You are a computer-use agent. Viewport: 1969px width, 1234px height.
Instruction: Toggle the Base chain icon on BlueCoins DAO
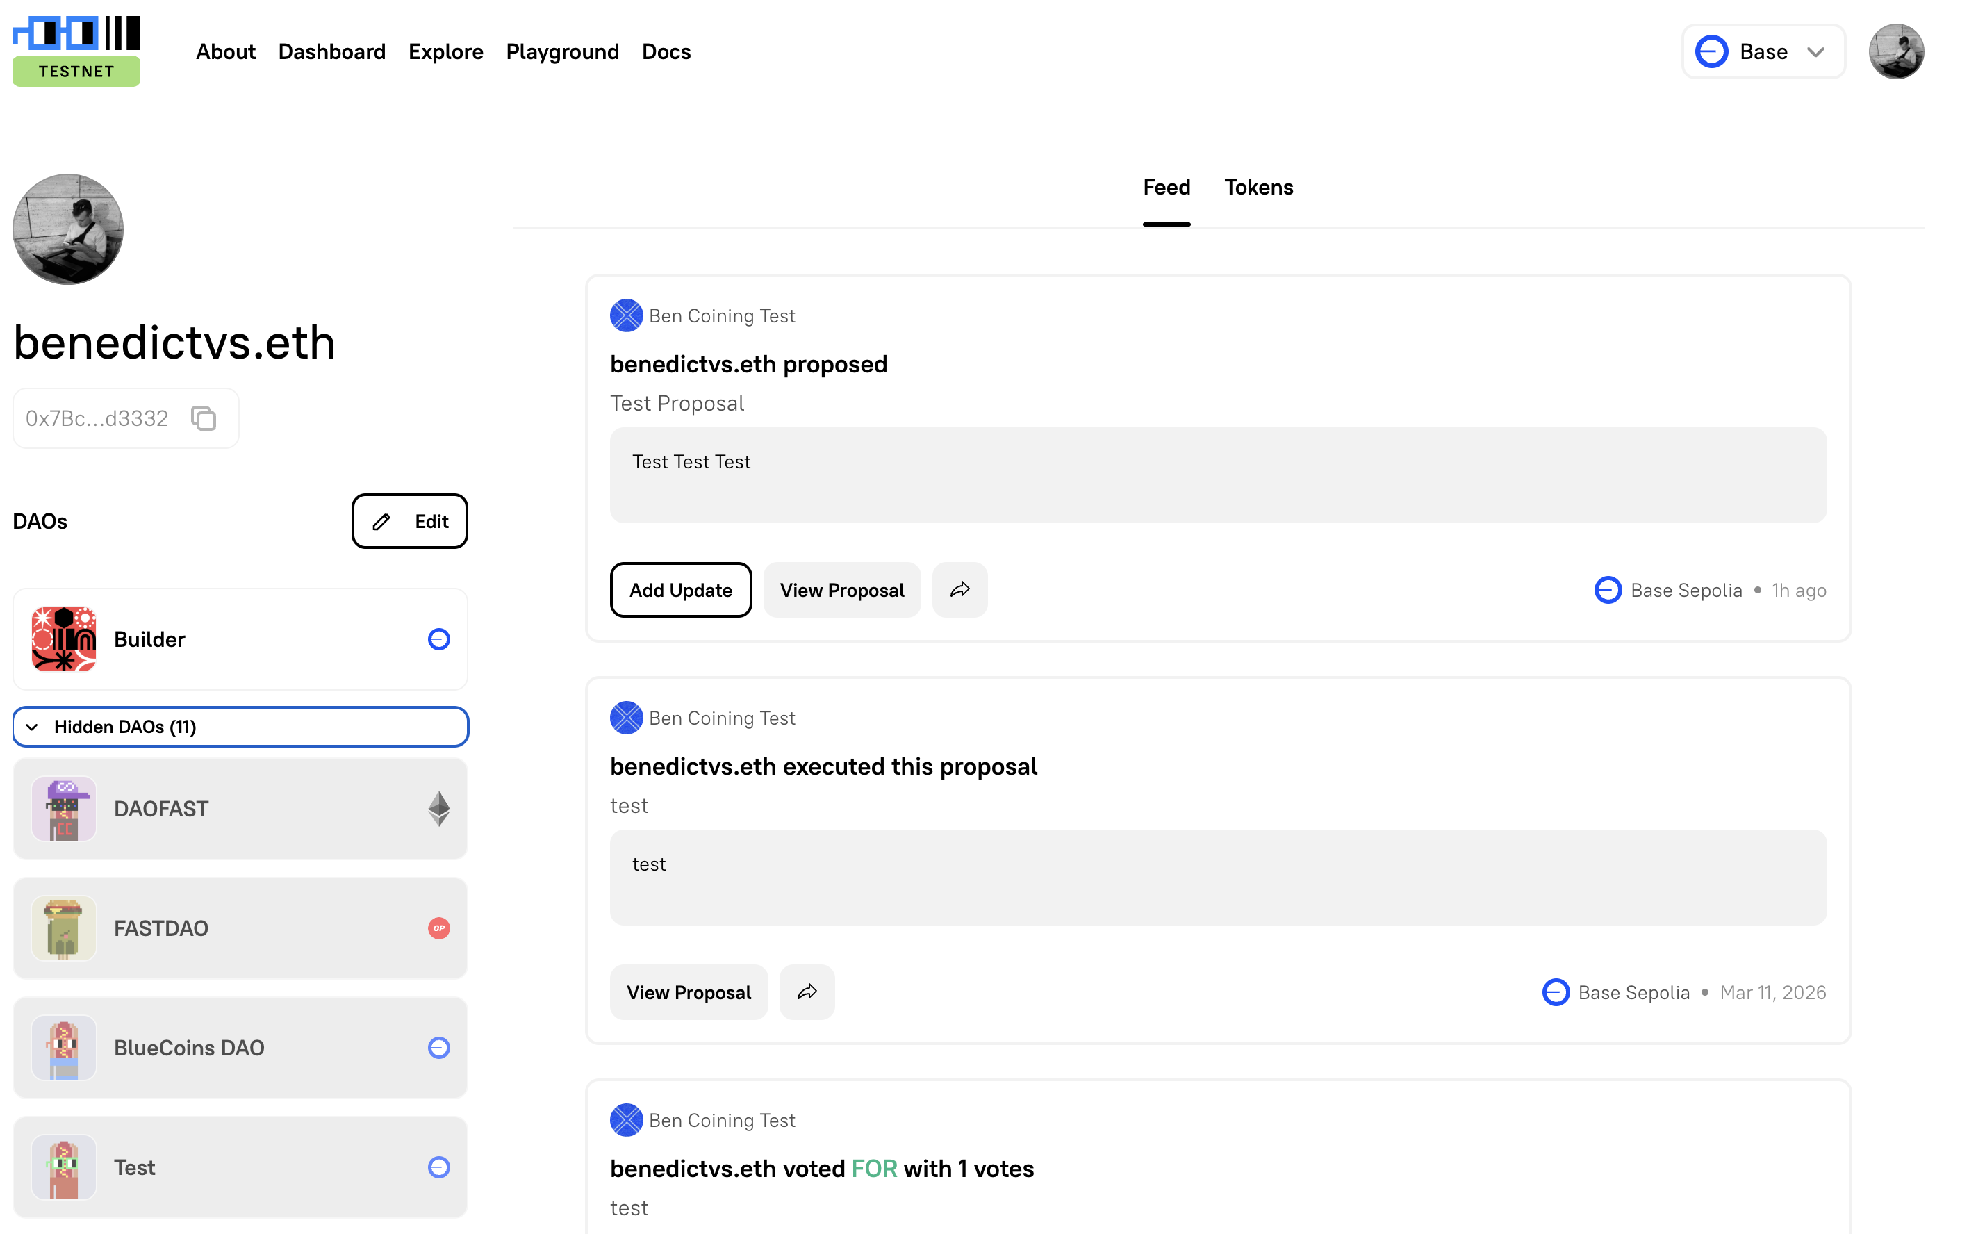pos(438,1047)
